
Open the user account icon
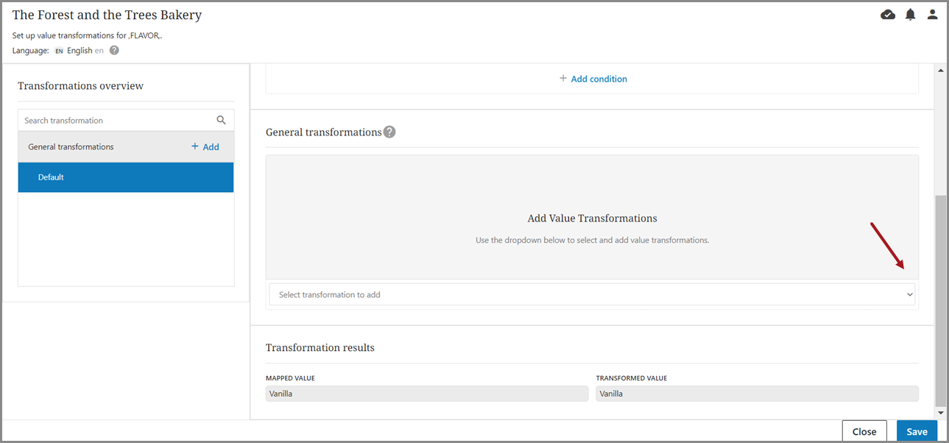coord(932,15)
